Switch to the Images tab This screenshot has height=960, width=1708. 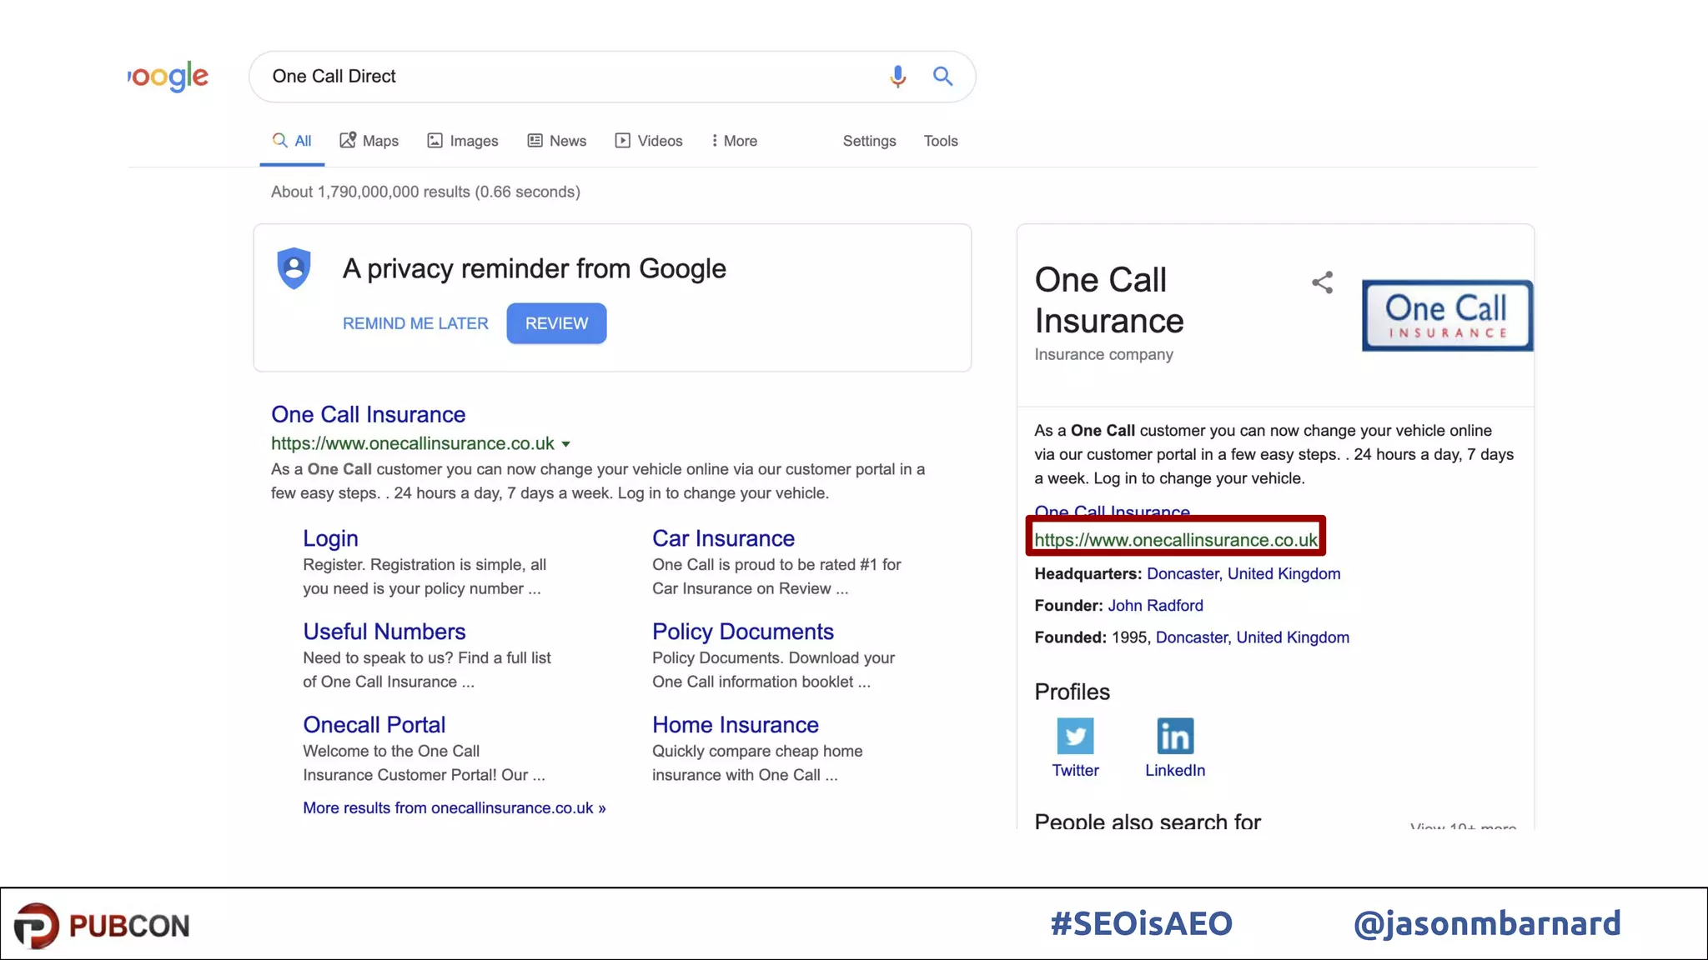(x=463, y=141)
